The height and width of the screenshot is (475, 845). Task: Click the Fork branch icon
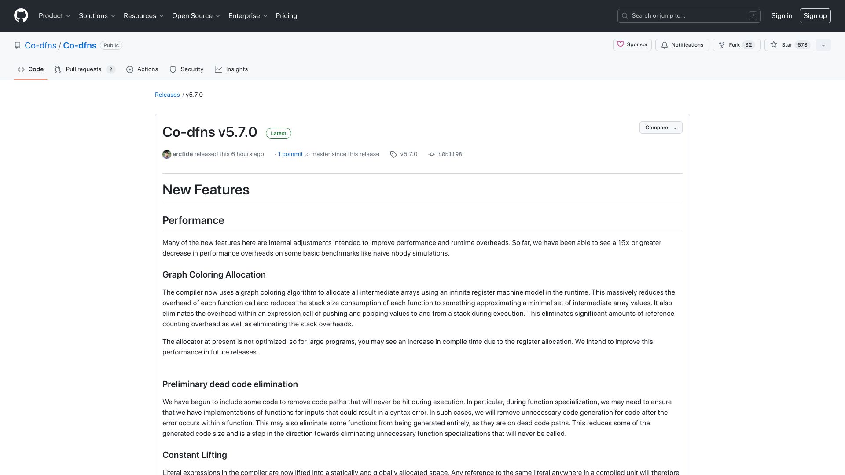(722, 45)
